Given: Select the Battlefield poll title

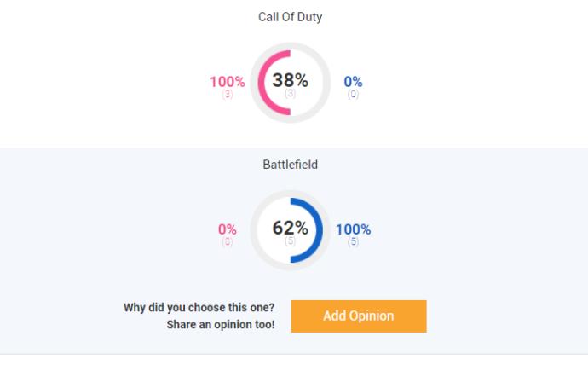Looking at the screenshot, I should [x=290, y=165].
